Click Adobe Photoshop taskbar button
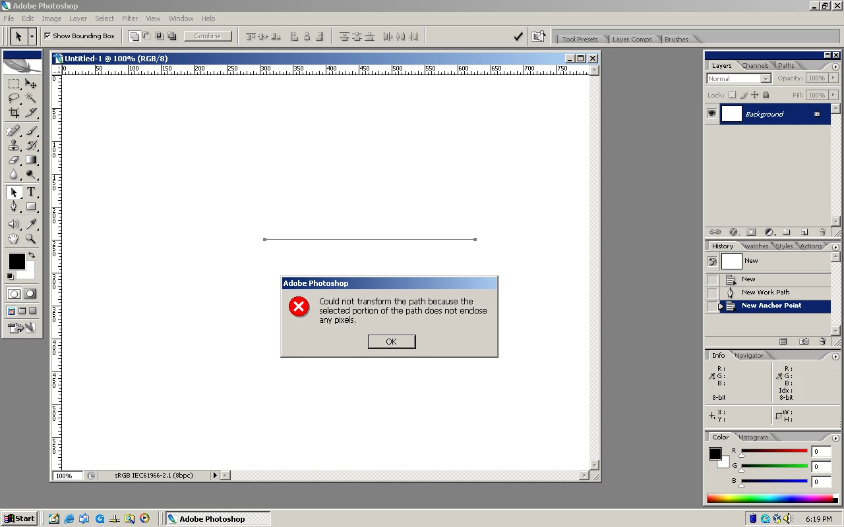The height and width of the screenshot is (527, 844). [x=218, y=518]
